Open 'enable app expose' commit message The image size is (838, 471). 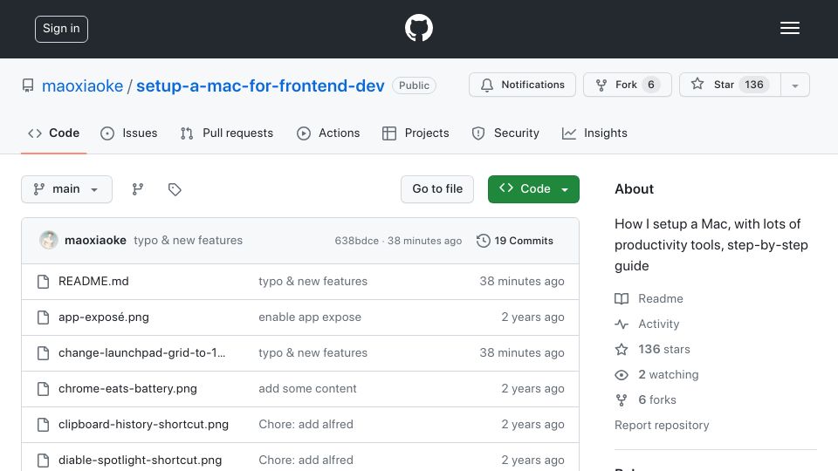310,317
